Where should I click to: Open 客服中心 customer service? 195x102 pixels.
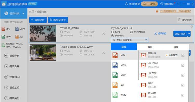tap(167, 4)
